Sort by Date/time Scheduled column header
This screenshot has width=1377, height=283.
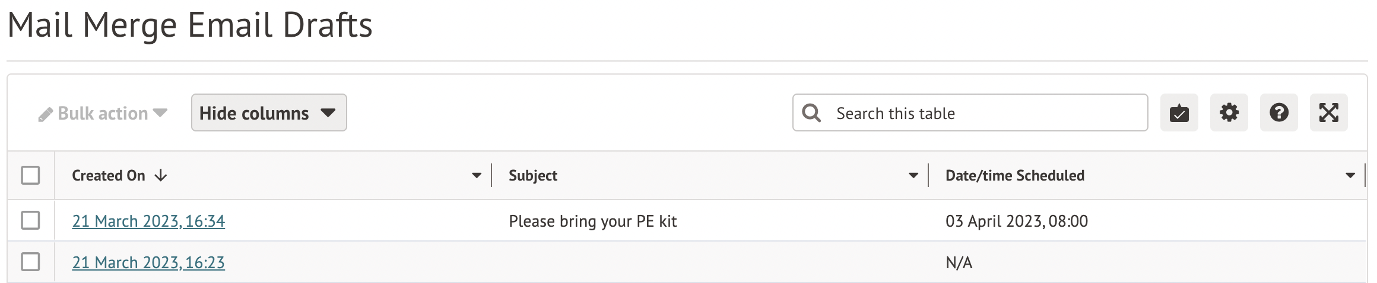coord(1014,176)
